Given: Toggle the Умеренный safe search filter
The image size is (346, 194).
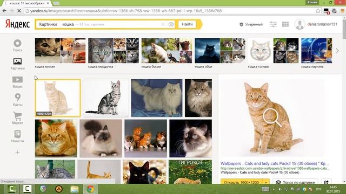Looking at the screenshot, I should (x=251, y=24).
